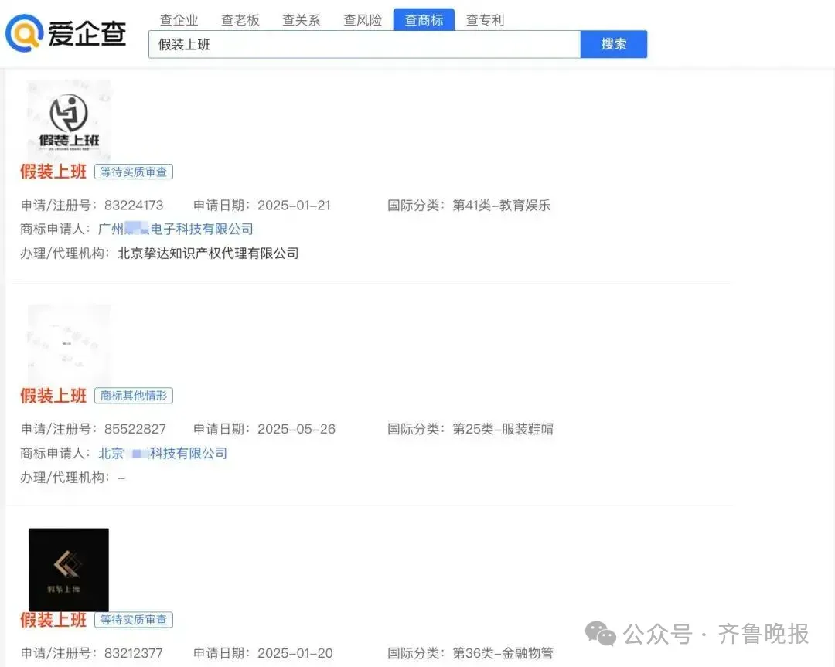Image resolution: width=835 pixels, height=667 pixels.
Task: Open third 假装上班 trademark title link
Action: click(53, 620)
